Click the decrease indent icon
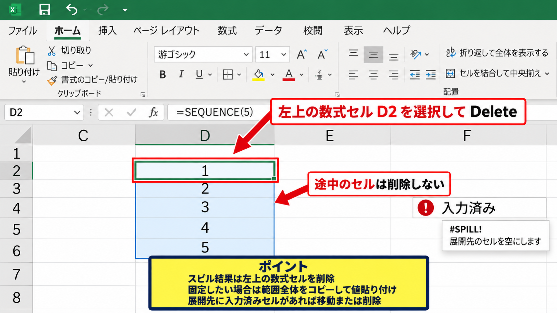 pos(415,75)
